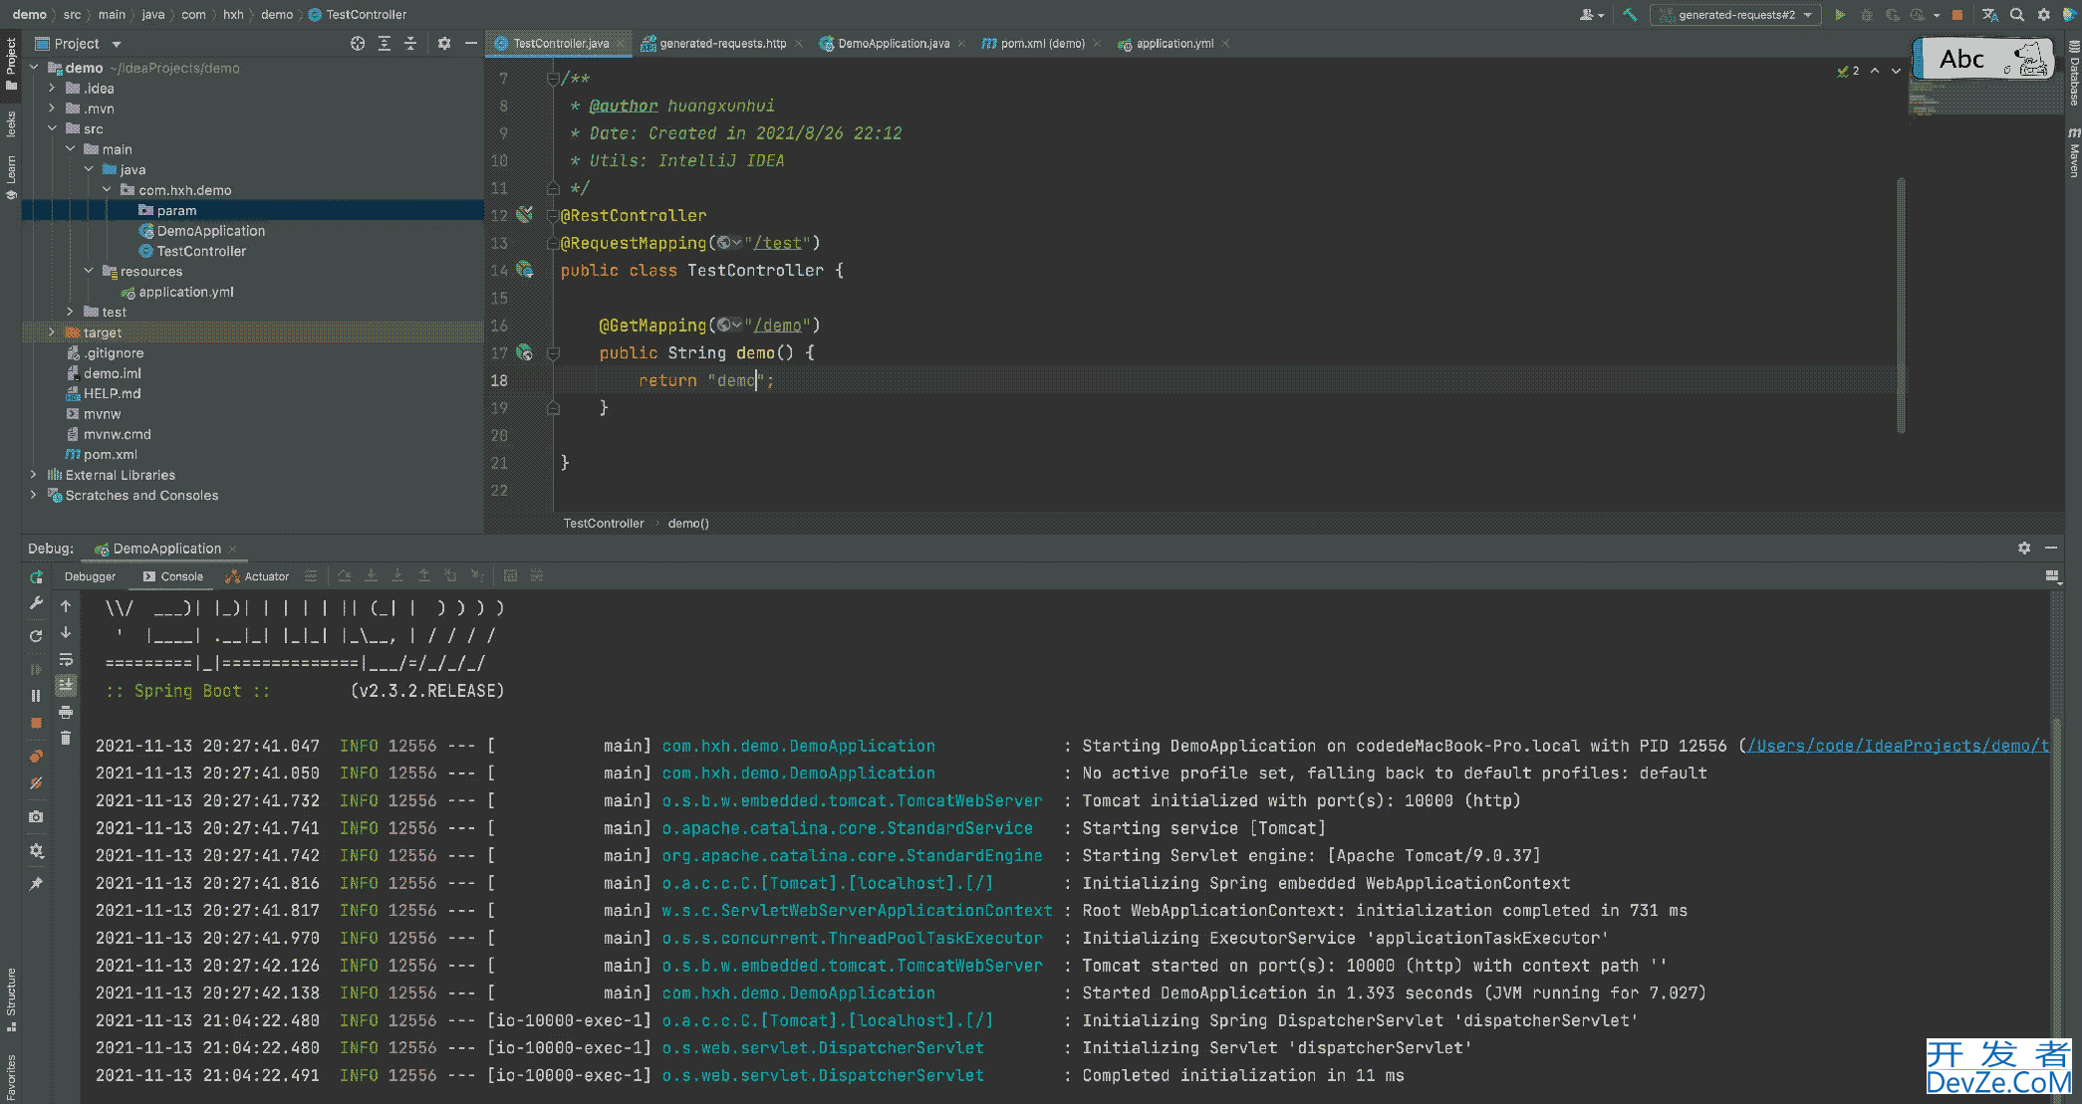
Task: Toggle the Favorites tool window button
Action: (11, 1077)
